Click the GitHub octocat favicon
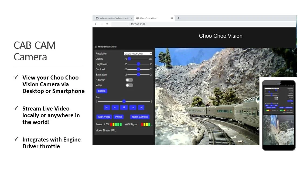301x169 pixels. coord(97,18)
